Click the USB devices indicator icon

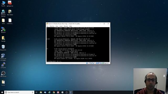tap(93, 63)
